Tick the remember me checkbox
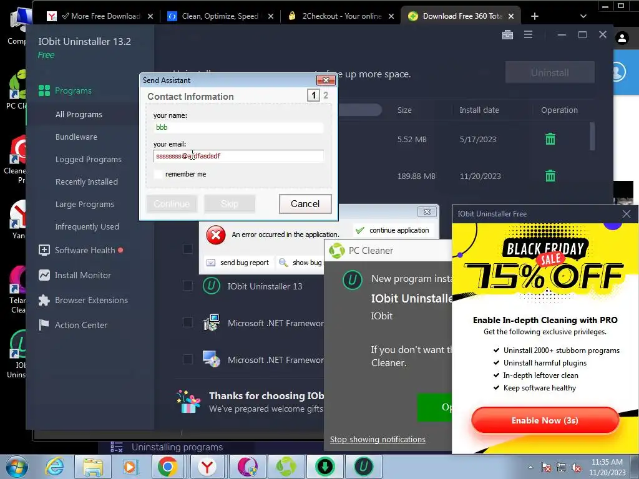The width and height of the screenshot is (639, 479). coord(158,174)
